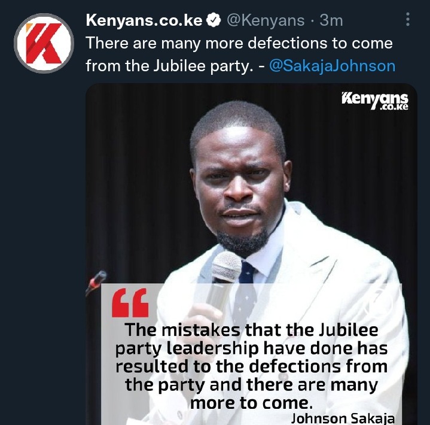430x425 pixels.
Task: Select the Kenyans.co.ke display name
Action: (144, 20)
